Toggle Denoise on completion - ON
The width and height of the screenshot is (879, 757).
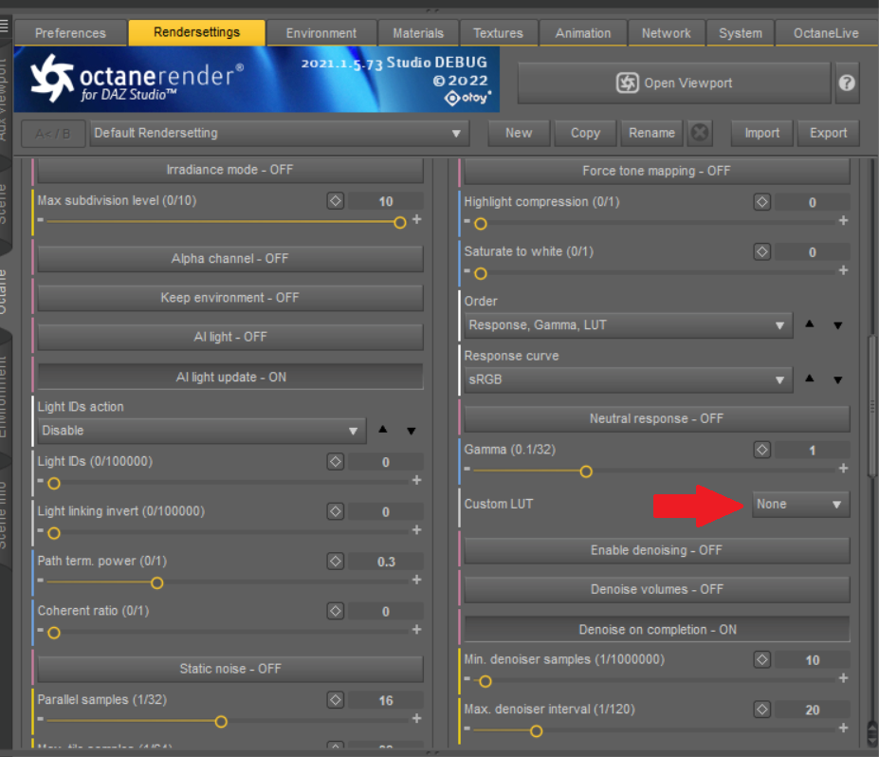657,629
